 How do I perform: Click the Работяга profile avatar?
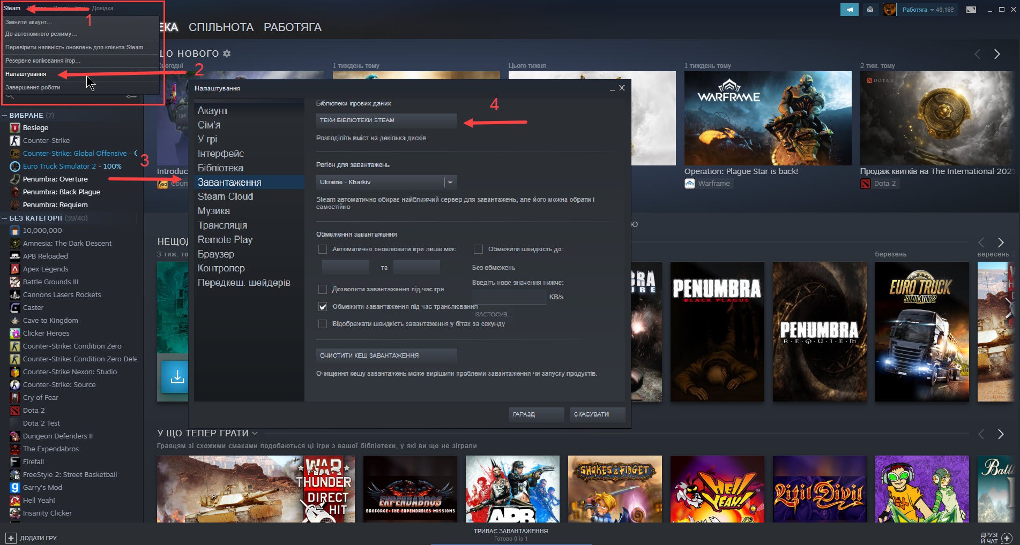(x=889, y=10)
